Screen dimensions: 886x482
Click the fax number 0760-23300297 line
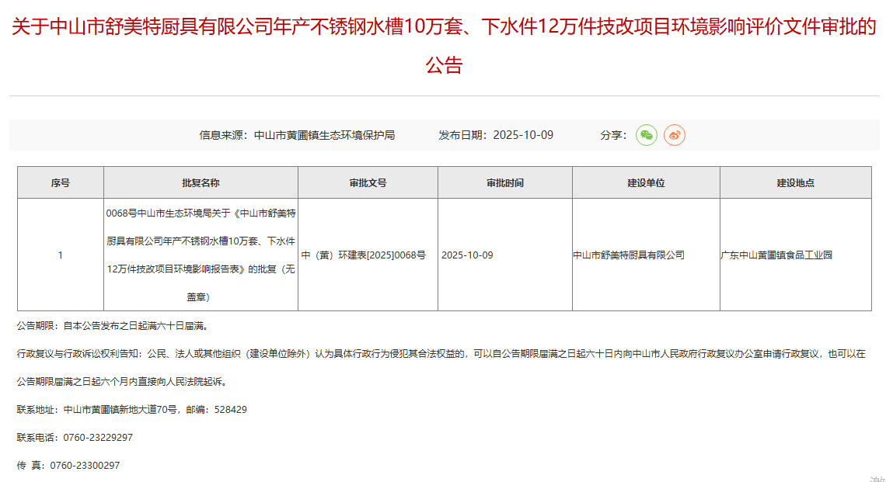[x=69, y=466]
